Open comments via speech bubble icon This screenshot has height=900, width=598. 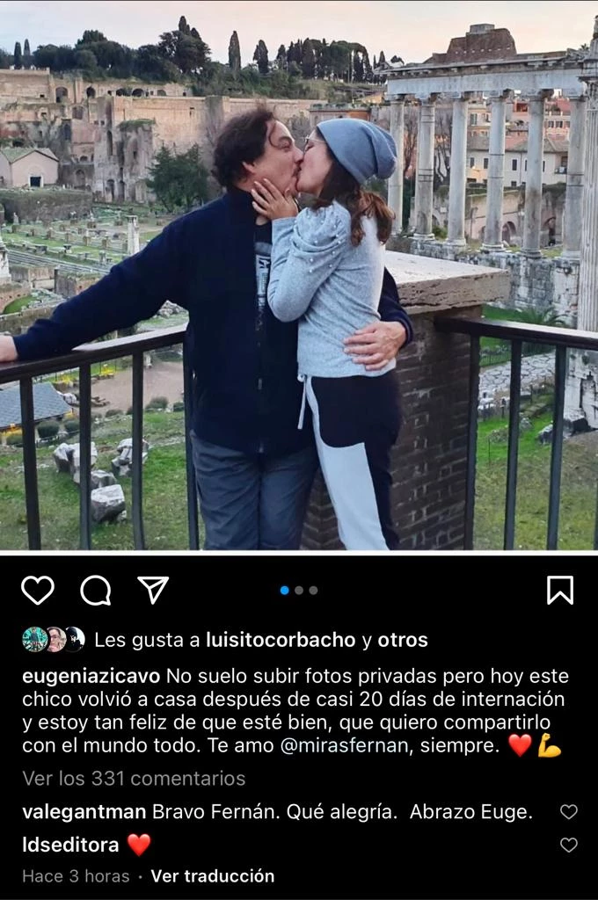coord(95,590)
